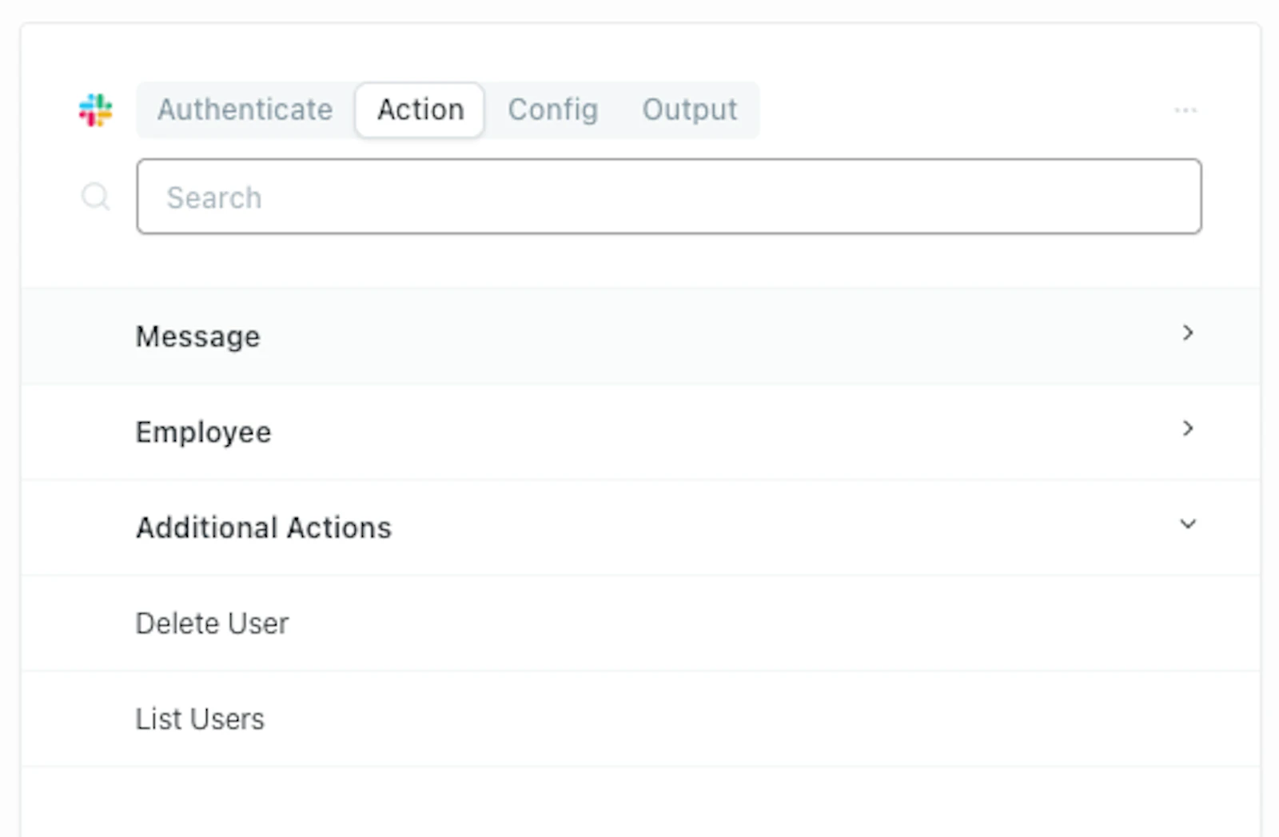Select the Action tab

coord(420,110)
